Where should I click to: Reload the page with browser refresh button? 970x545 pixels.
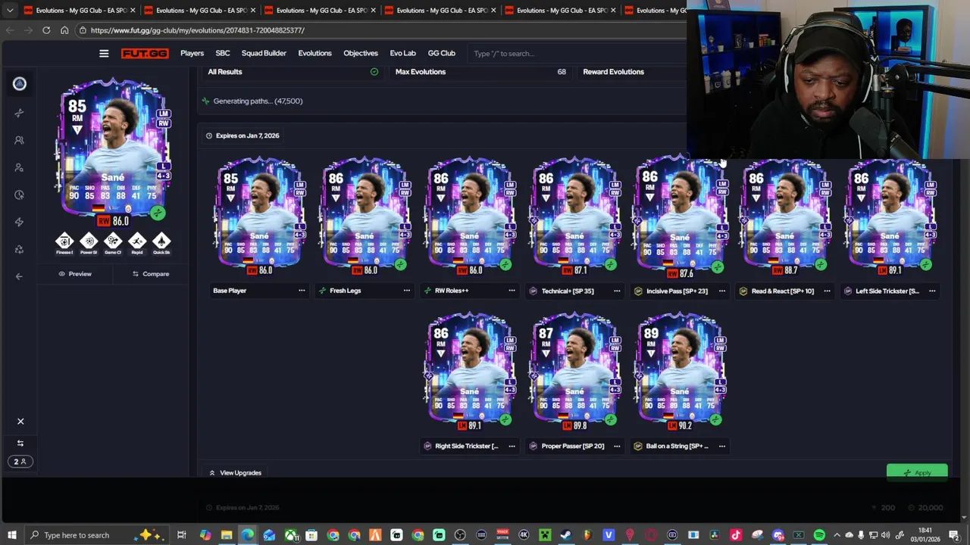click(46, 30)
